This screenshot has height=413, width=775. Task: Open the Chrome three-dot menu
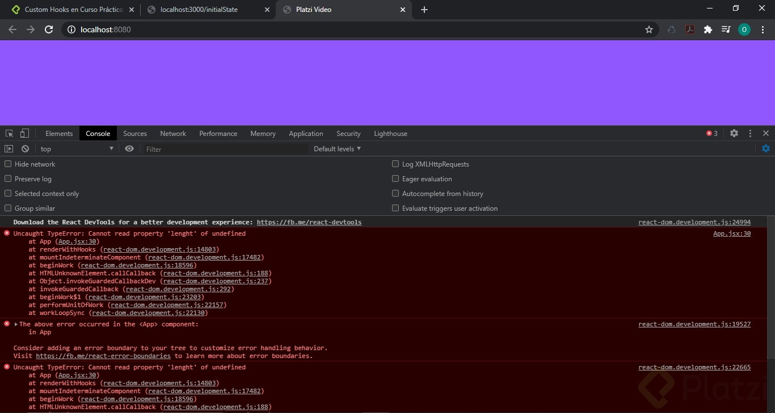point(762,29)
